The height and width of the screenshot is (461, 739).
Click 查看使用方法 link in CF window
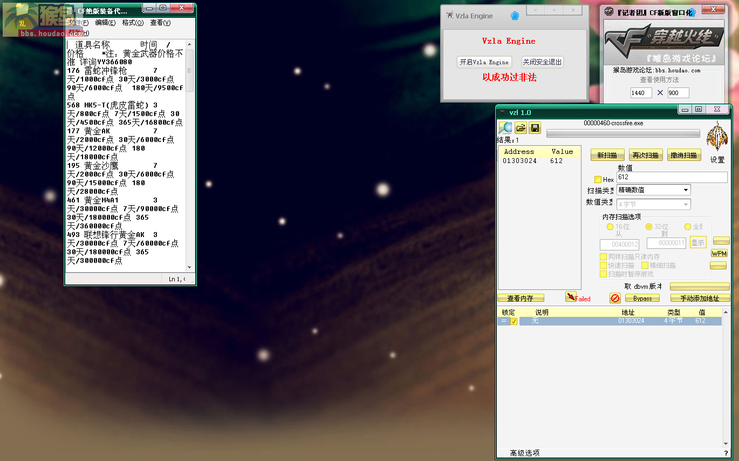pyautogui.click(x=659, y=79)
